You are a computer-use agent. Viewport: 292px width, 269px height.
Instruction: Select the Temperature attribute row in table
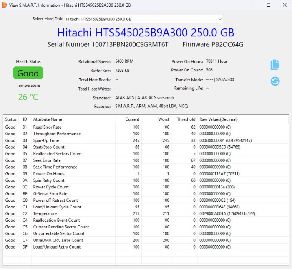146,213
